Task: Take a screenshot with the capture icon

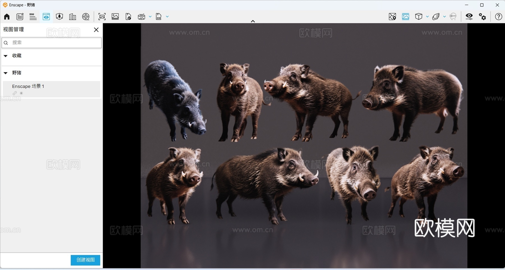Action: click(102, 17)
